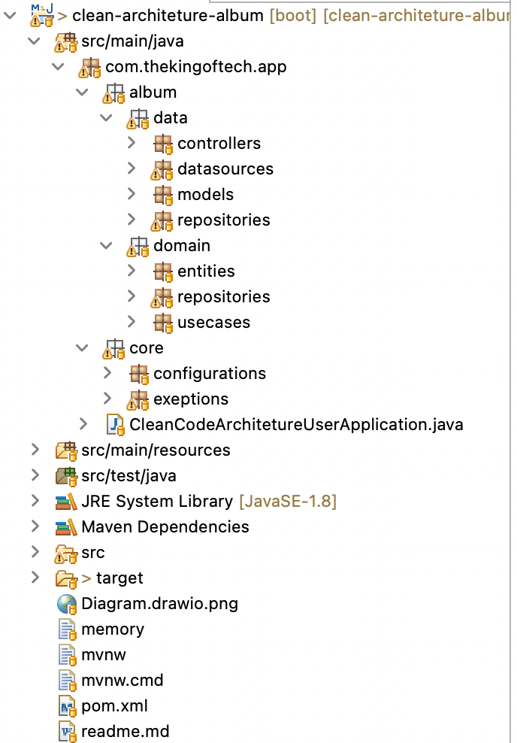Expand the repositories package under domain
This screenshot has height=743, width=517.
[x=132, y=296]
